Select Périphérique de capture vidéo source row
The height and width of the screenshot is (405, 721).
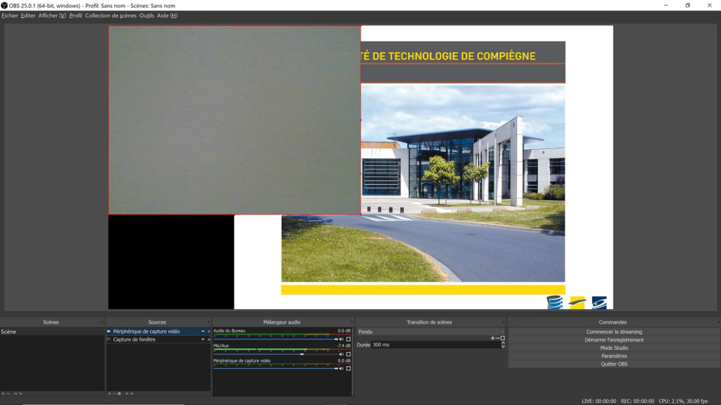point(159,331)
